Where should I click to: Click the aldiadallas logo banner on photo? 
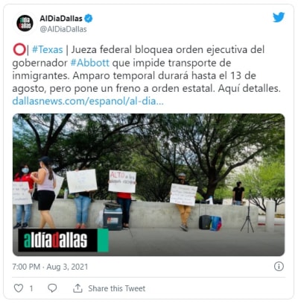(x=63, y=240)
